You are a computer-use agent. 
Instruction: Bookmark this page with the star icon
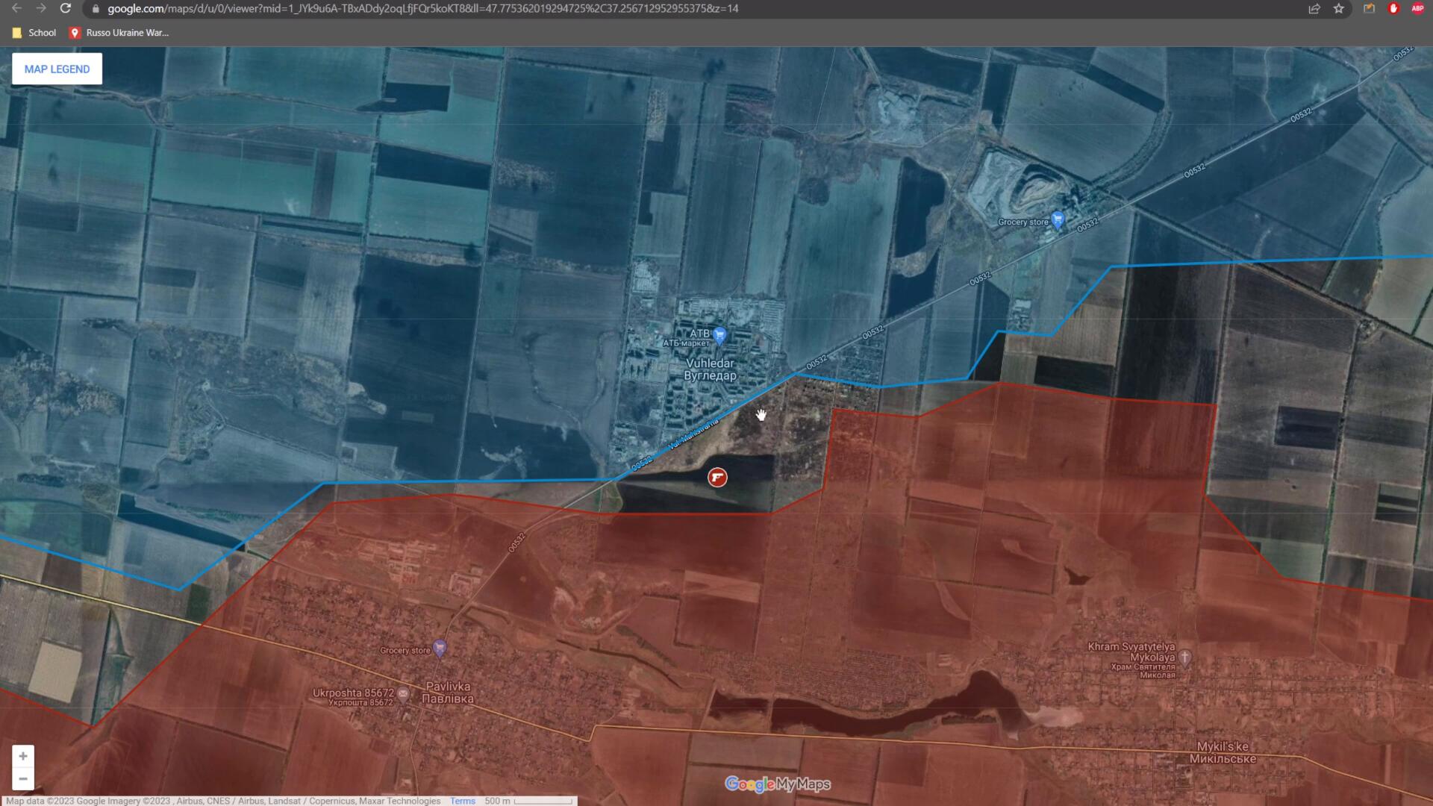click(1339, 8)
